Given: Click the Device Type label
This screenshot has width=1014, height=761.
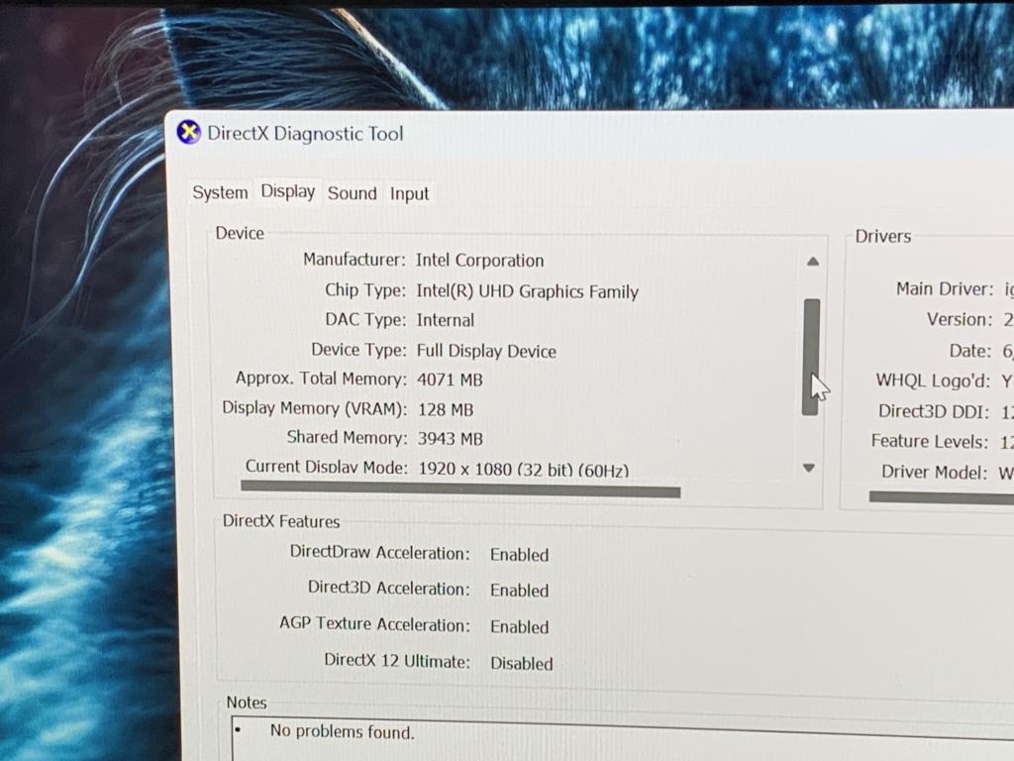Looking at the screenshot, I should click(x=358, y=350).
